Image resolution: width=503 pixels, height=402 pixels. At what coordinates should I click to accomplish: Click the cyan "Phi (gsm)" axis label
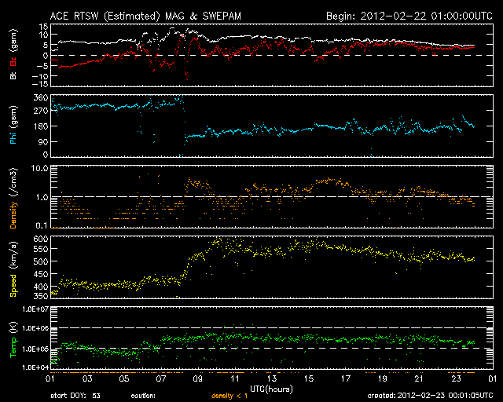(x=13, y=125)
